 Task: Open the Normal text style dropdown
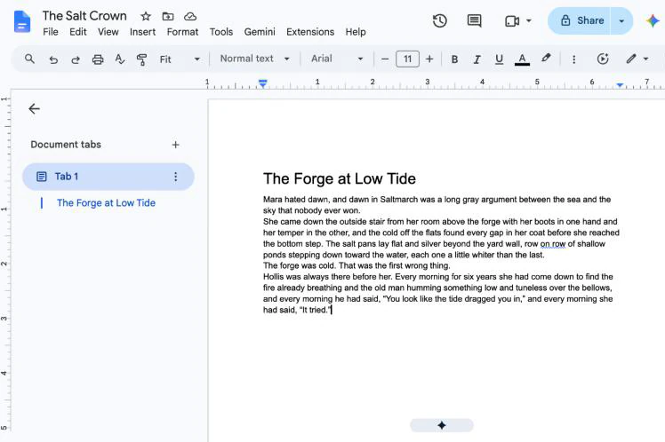(x=255, y=59)
